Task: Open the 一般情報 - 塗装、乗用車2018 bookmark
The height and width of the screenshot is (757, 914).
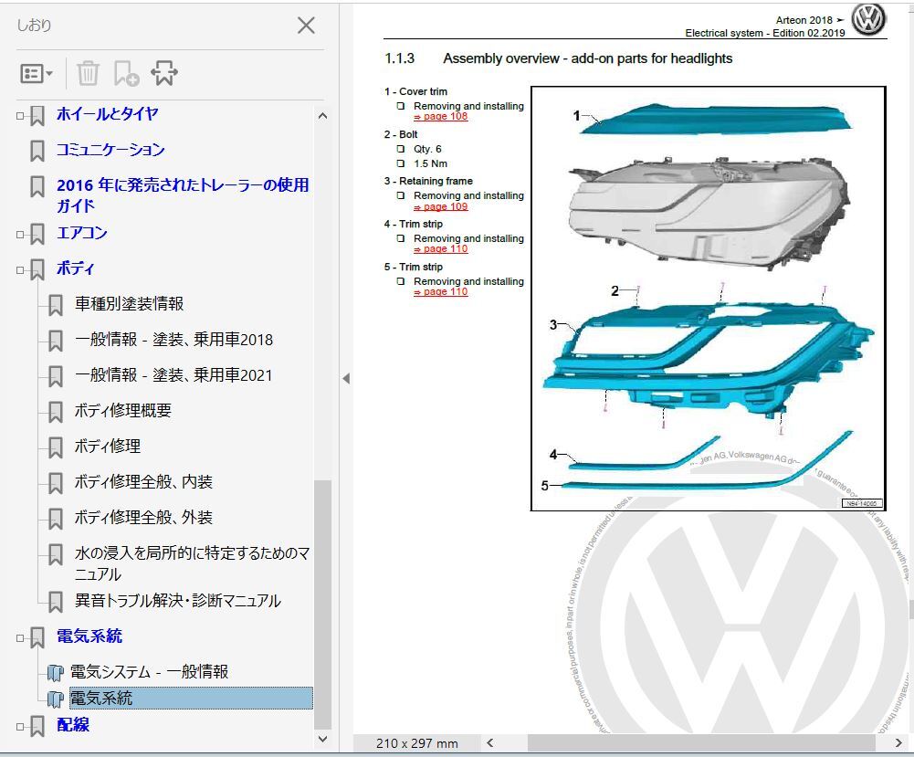Action: coord(173,339)
